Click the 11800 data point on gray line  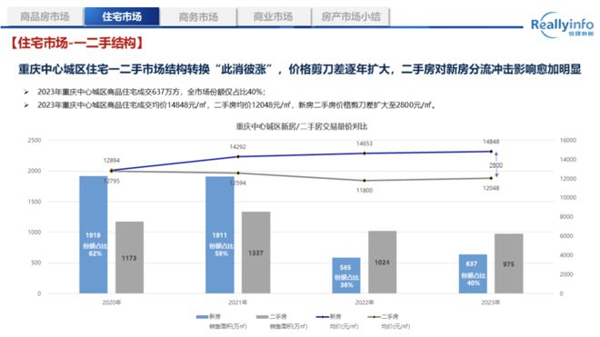pos(365,181)
